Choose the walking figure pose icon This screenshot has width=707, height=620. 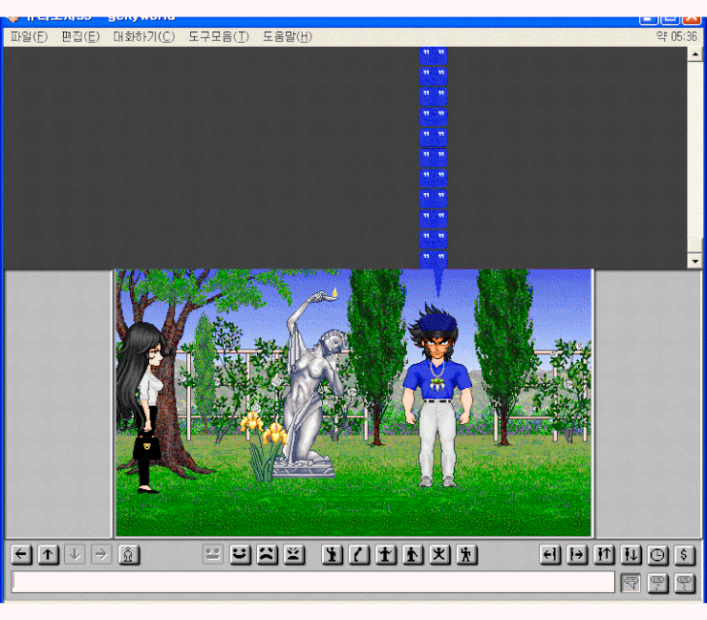click(466, 554)
